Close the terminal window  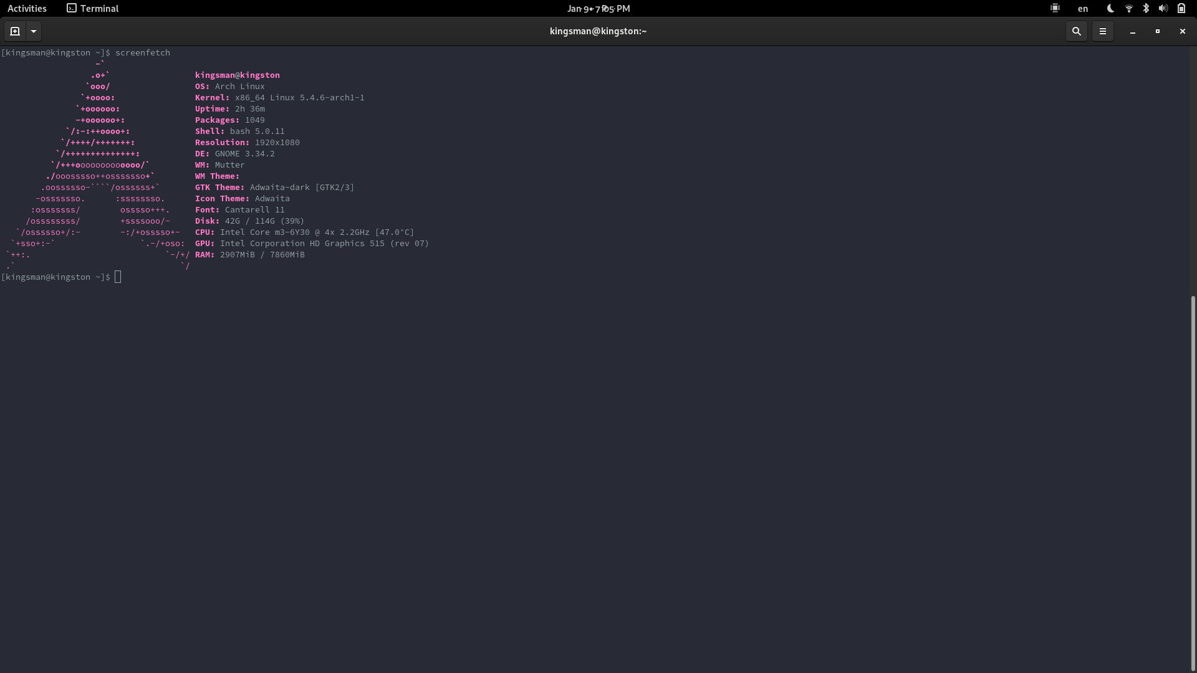click(1182, 31)
